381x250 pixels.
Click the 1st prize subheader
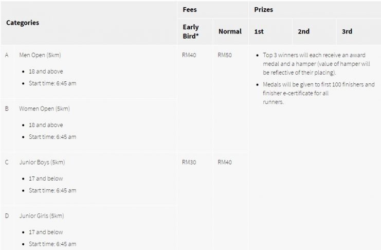[259, 31]
